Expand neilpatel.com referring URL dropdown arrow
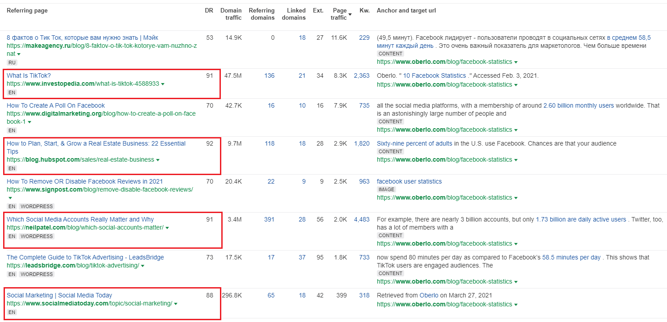The image size is (667, 322). pos(167,228)
